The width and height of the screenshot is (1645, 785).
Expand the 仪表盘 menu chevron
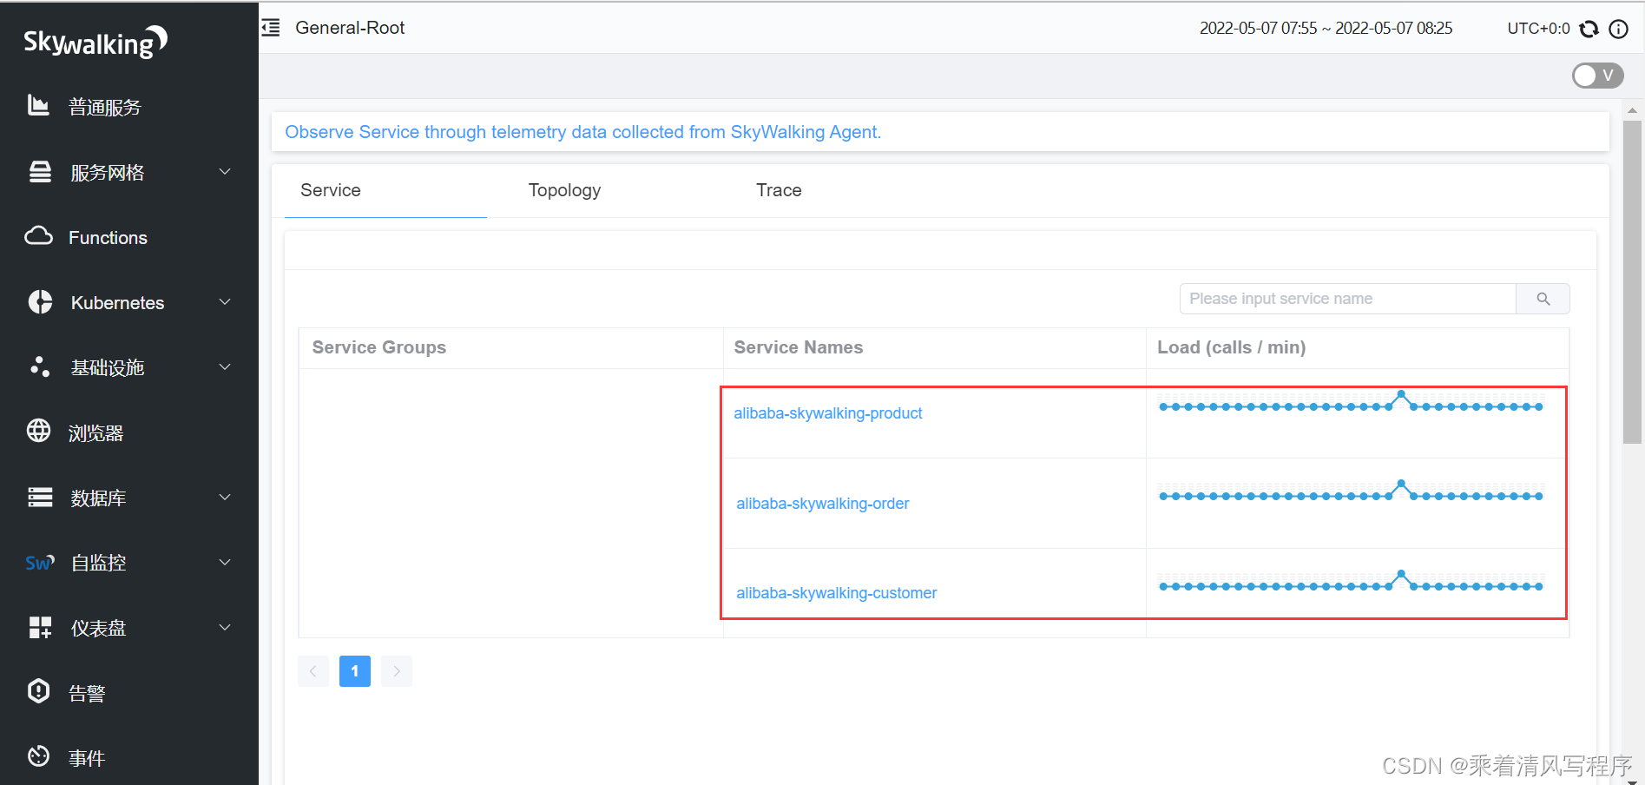coord(225,628)
